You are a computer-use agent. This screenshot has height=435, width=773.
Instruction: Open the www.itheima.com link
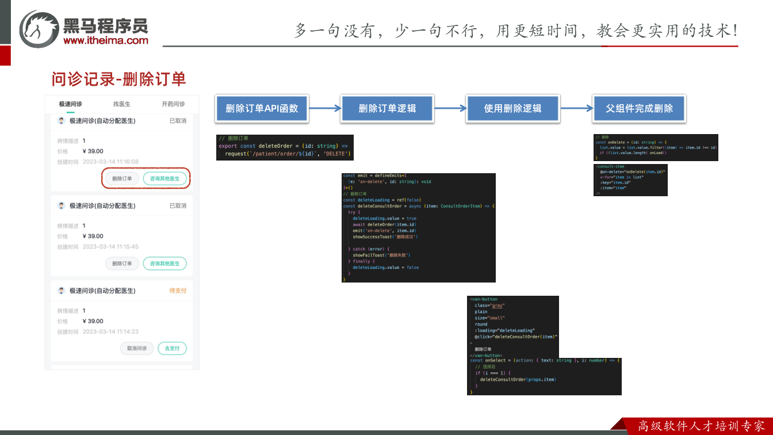point(106,40)
